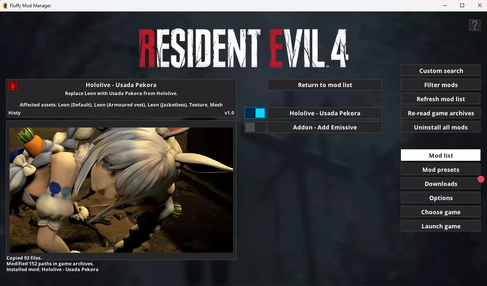Screen dimensions: 487x286
Task: Click the version label v1.0
Action: 229,113
